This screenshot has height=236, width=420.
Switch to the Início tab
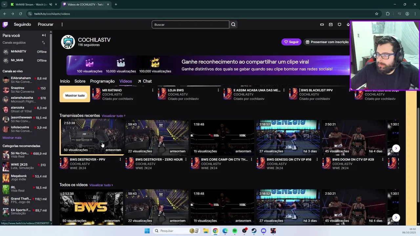(65, 81)
